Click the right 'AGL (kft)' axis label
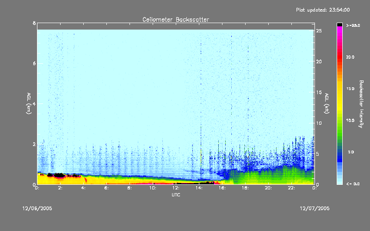The image size is (370, 231). point(327,103)
